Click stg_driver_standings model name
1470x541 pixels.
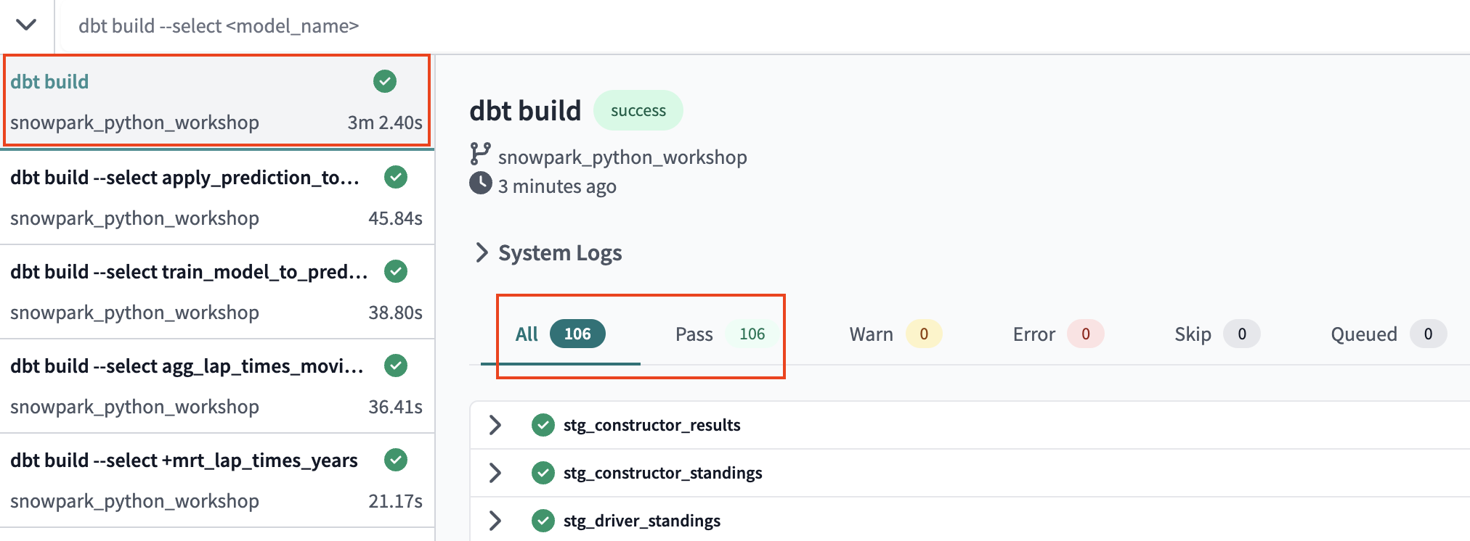pos(642,521)
